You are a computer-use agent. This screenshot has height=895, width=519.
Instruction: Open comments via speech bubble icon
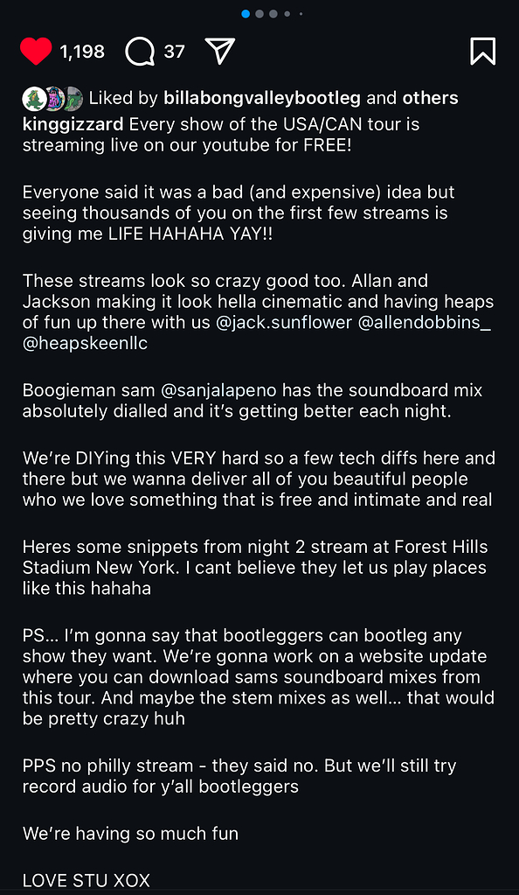(x=140, y=52)
